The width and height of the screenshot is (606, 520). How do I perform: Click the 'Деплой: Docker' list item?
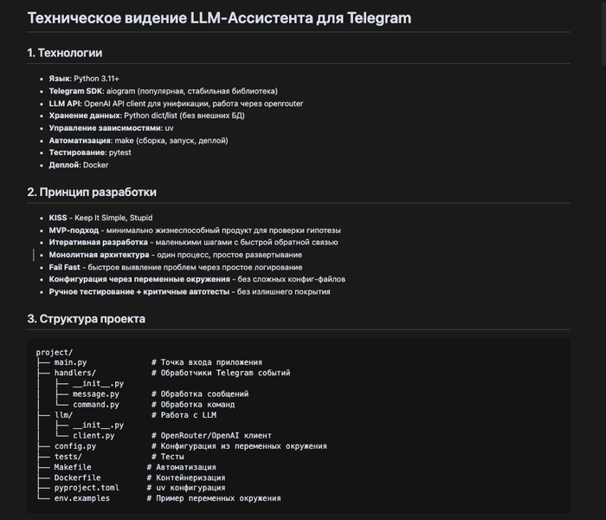79,165
